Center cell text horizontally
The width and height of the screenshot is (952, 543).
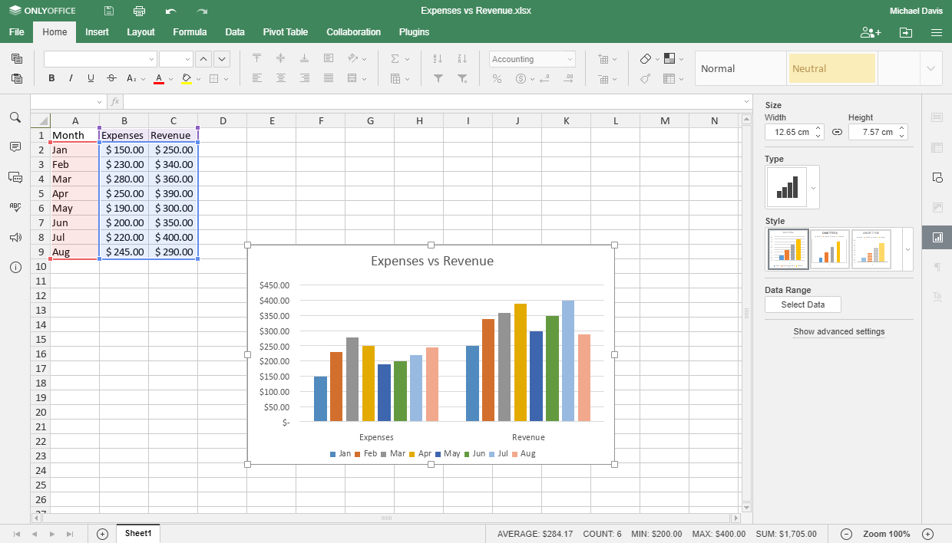(281, 78)
